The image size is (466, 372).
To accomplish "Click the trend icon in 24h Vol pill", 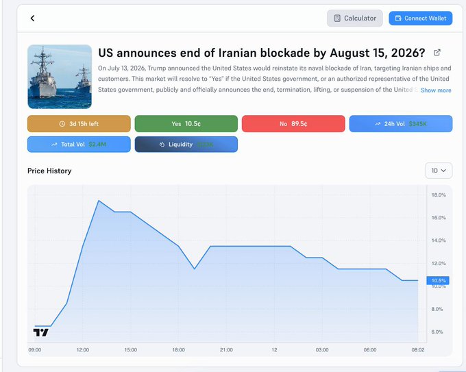I will coord(378,124).
